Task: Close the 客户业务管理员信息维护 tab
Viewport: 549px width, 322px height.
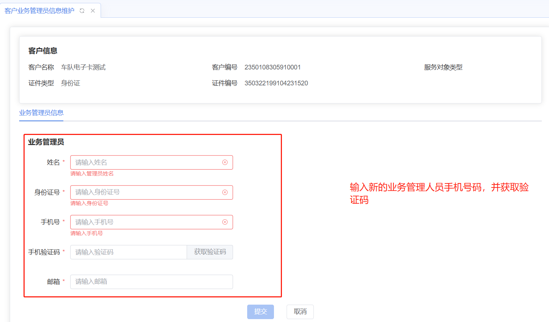Action: click(93, 11)
